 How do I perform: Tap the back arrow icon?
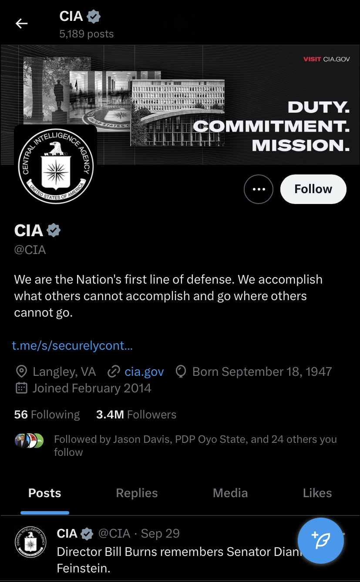click(21, 23)
